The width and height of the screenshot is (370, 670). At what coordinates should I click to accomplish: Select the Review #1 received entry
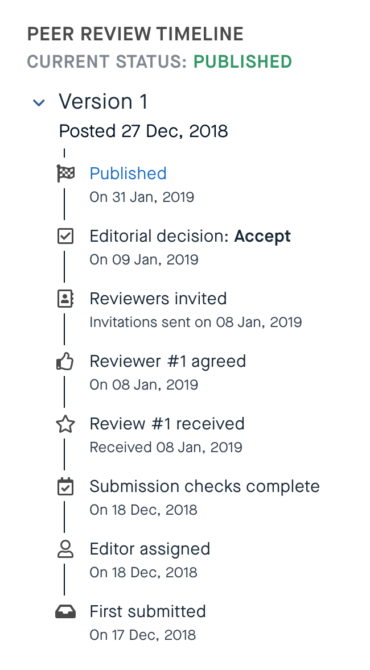point(167,424)
